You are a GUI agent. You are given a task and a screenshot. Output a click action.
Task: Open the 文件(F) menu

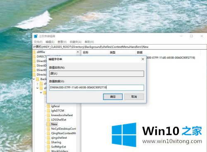point(38,42)
